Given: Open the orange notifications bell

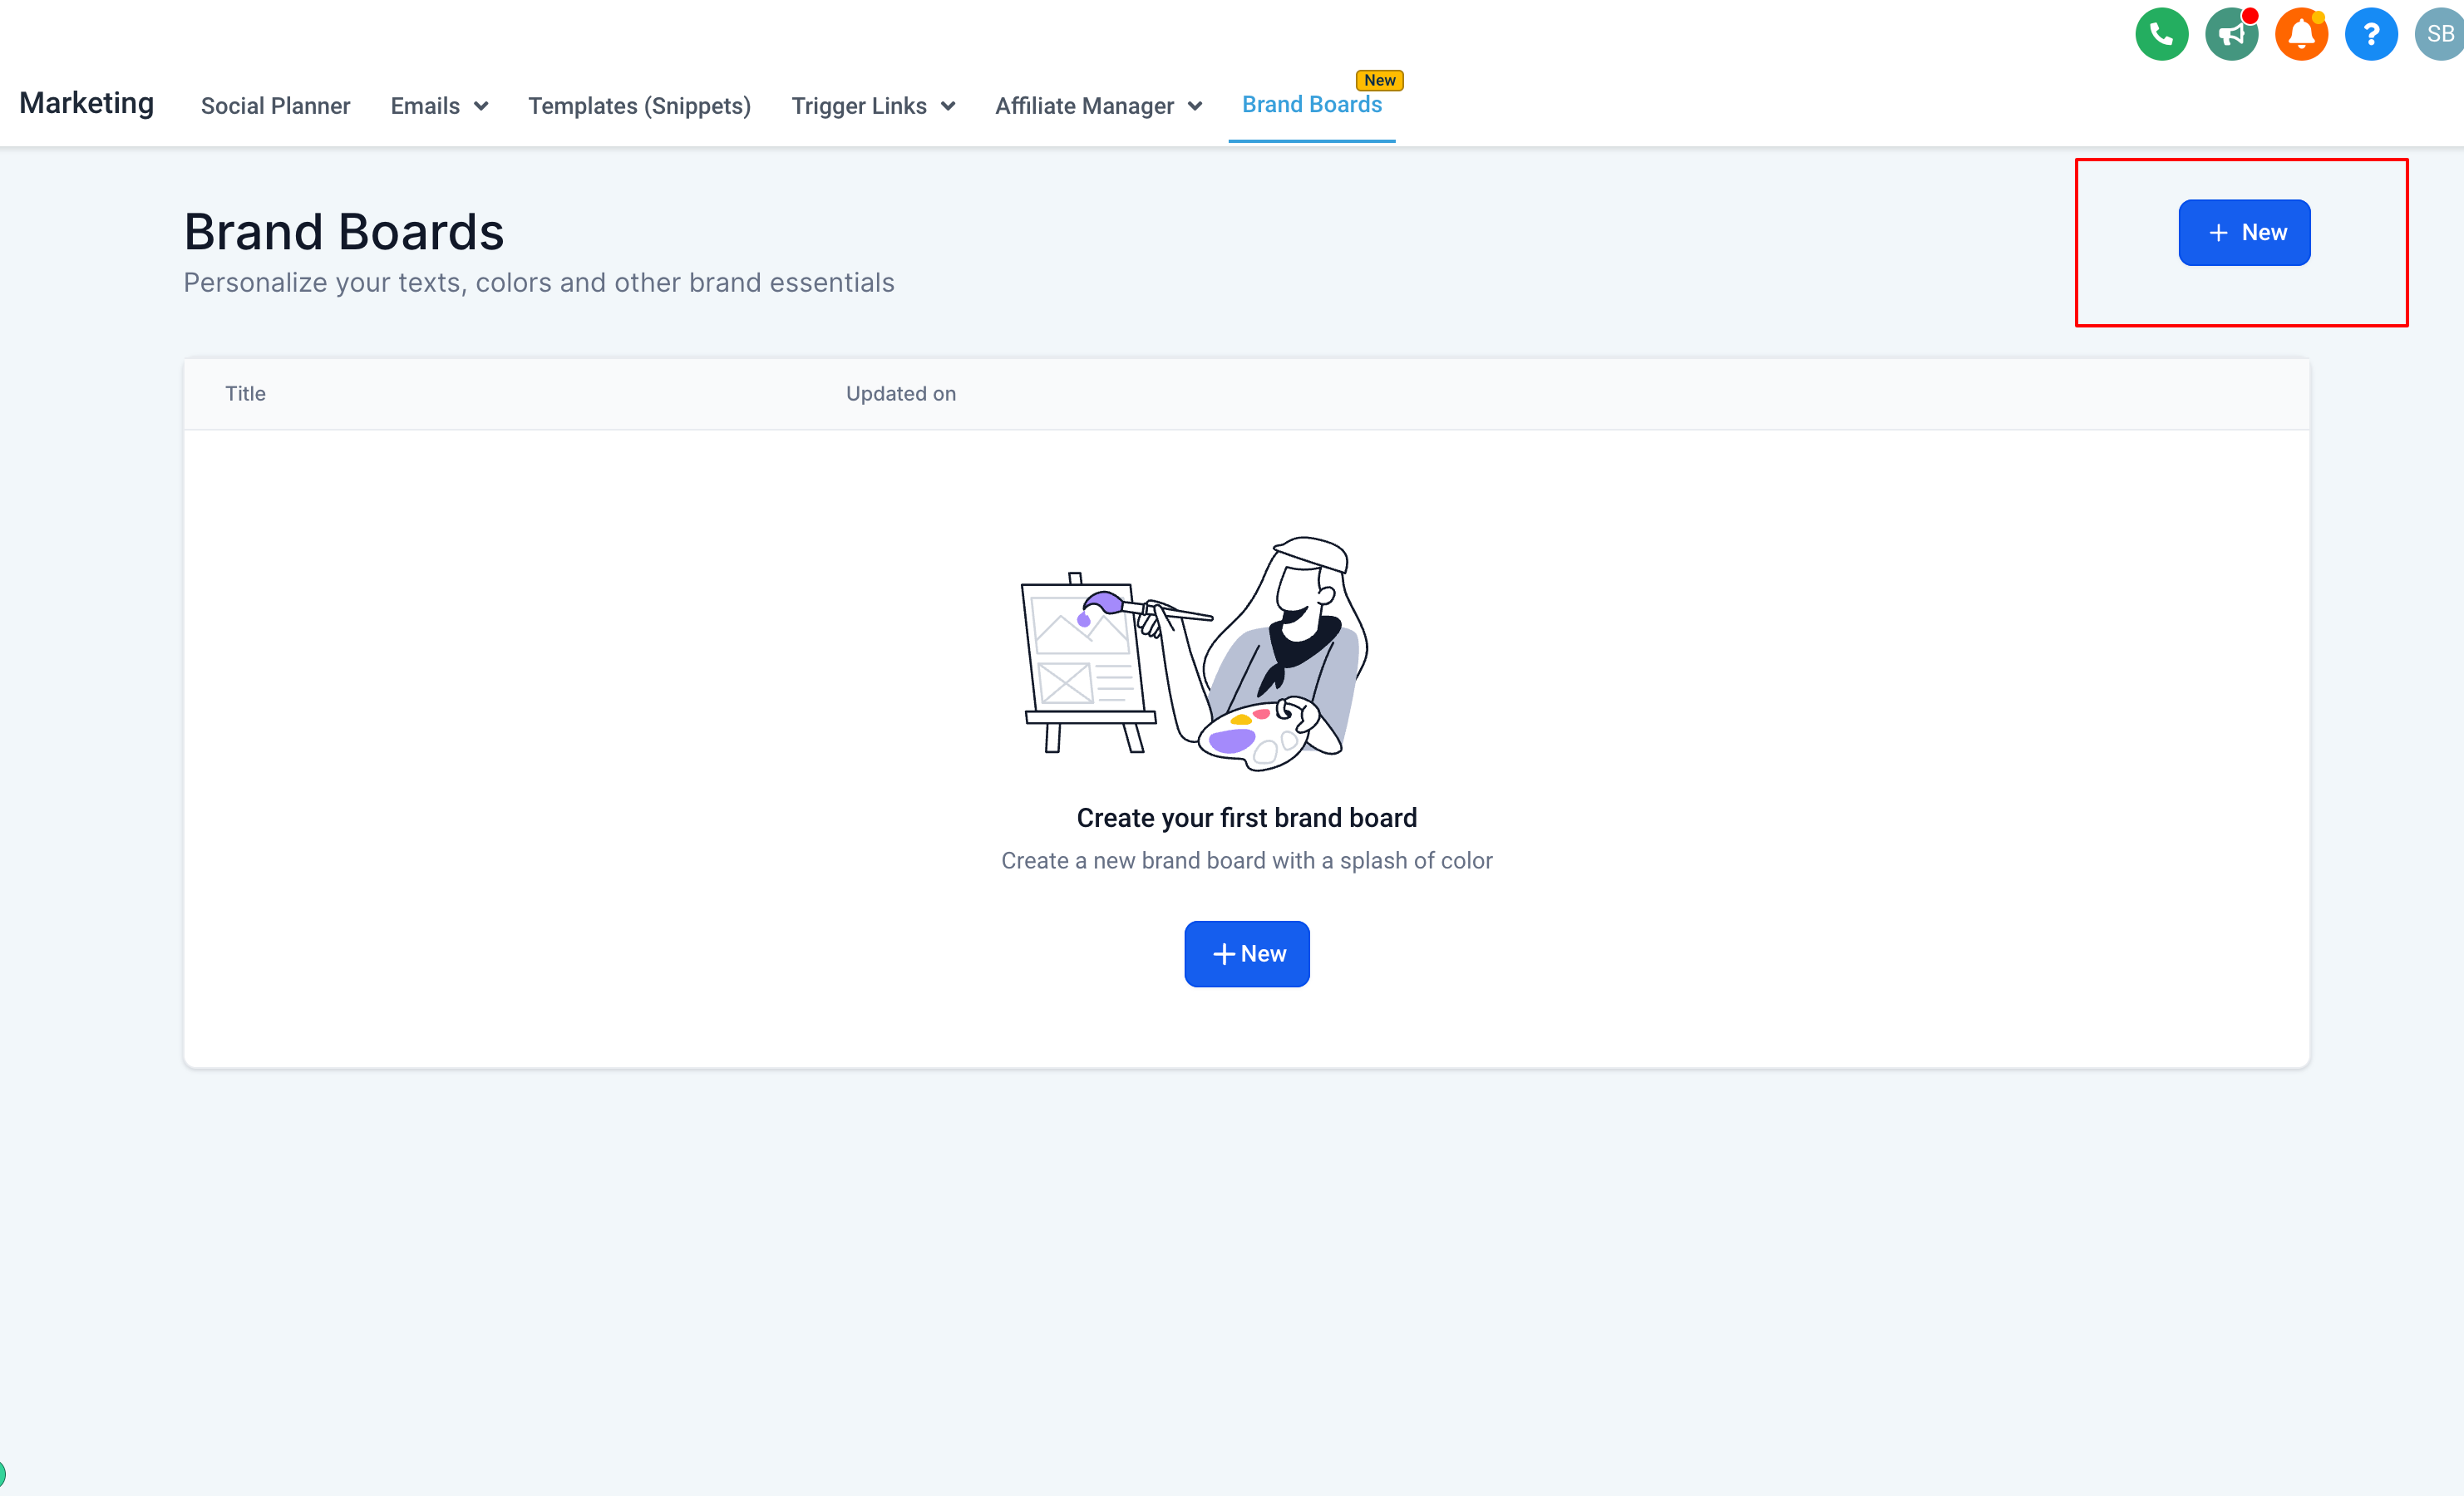Looking at the screenshot, I should pos(2301,35).
